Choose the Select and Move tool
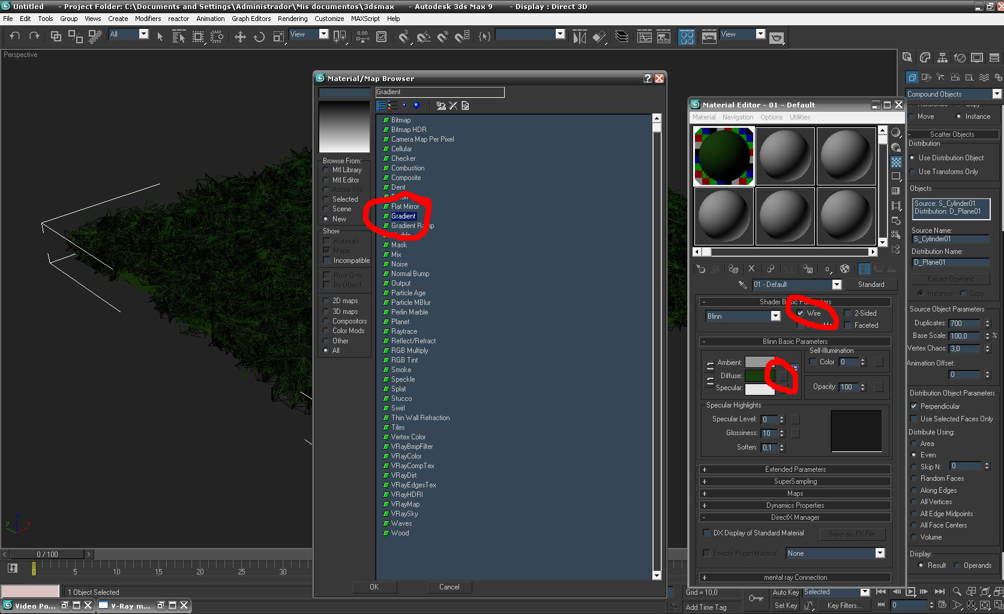 240,37
